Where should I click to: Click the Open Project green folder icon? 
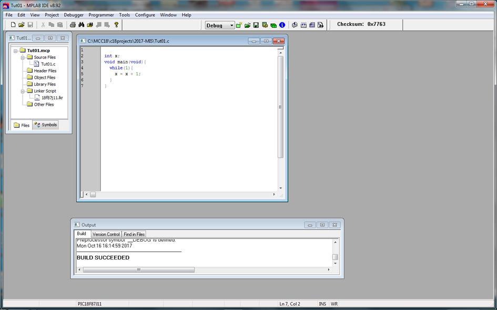pyautogui.click(x=247, y=25)
